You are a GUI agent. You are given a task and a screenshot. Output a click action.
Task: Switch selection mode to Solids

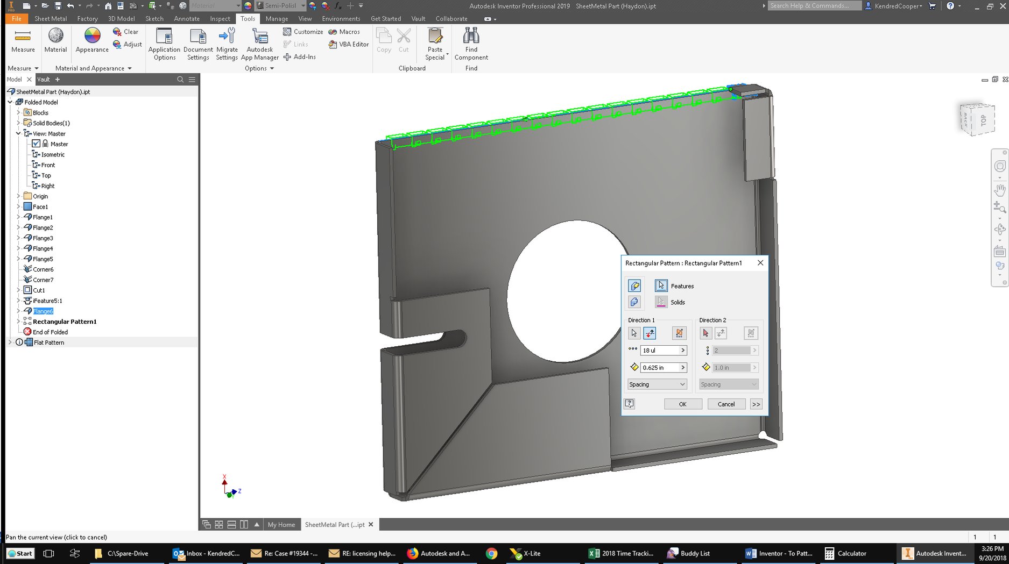tap(661, 302)
